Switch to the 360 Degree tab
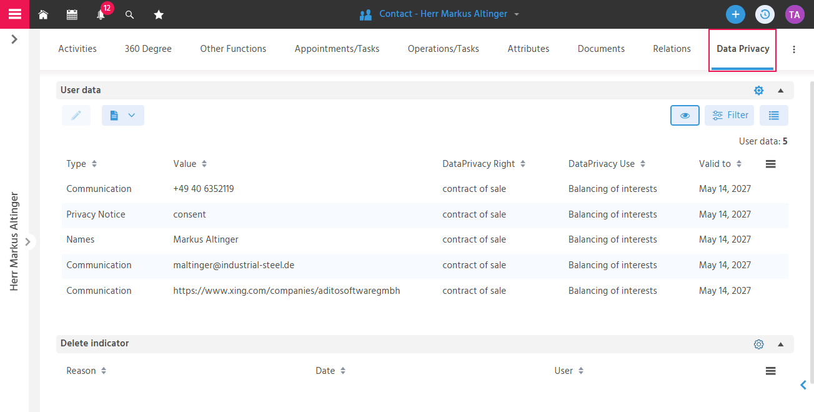Viewport: 814px width, 412px height. pos(148,49)
